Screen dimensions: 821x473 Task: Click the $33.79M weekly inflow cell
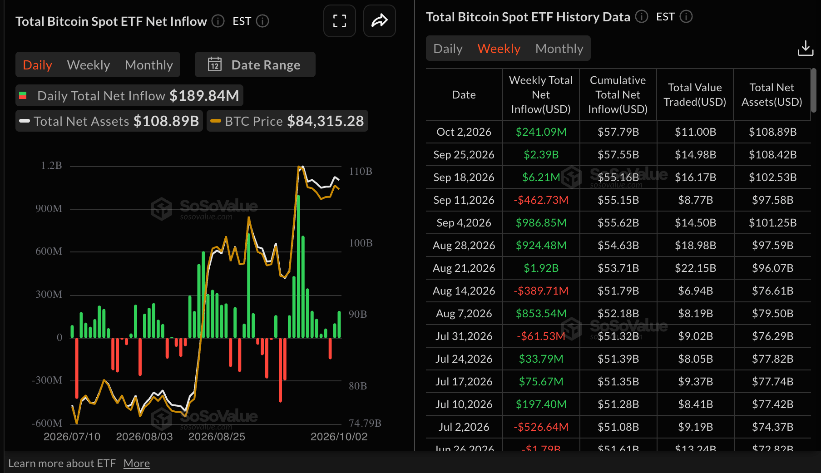[x=541, y=359]
